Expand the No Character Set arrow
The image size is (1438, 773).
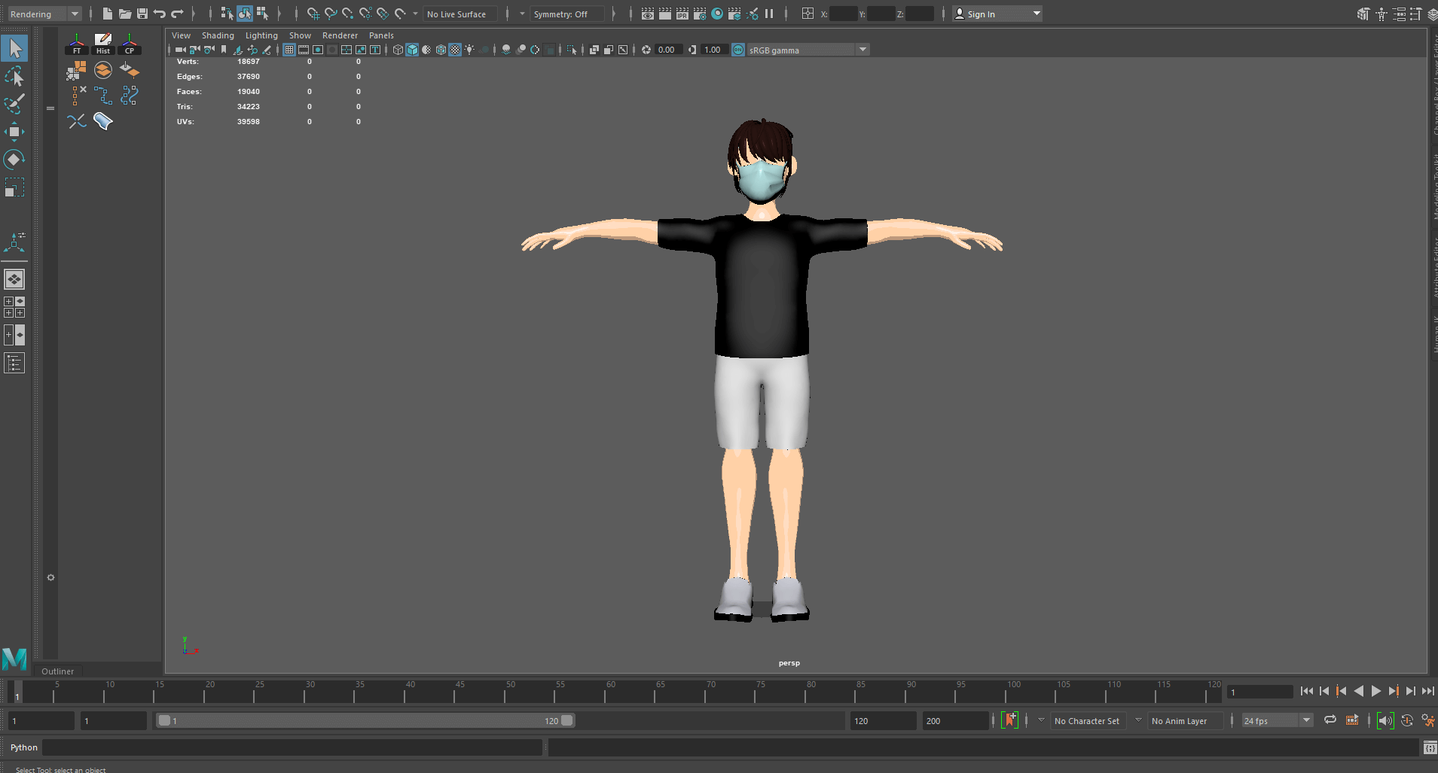click(1041, 720)
